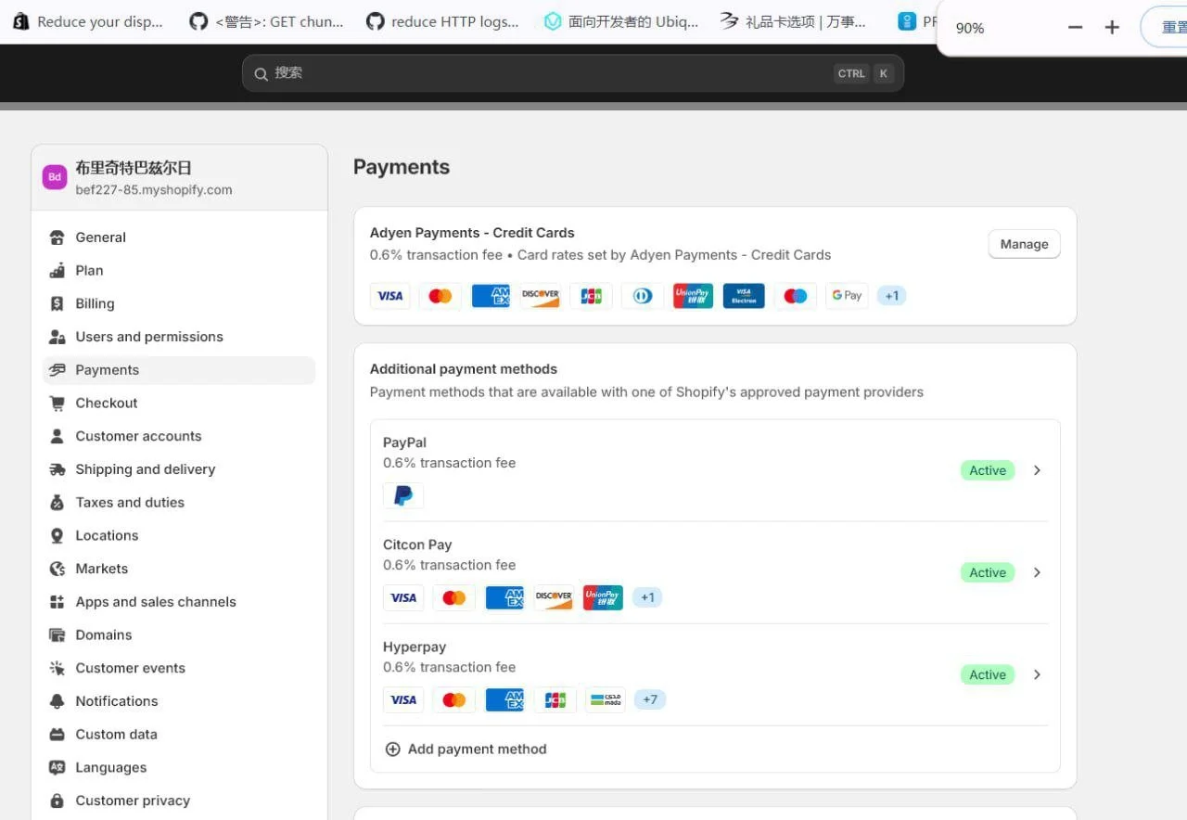Switch to the "<警告>: GET chun..." tab
1187x820 pixels.
click(267, 21)
